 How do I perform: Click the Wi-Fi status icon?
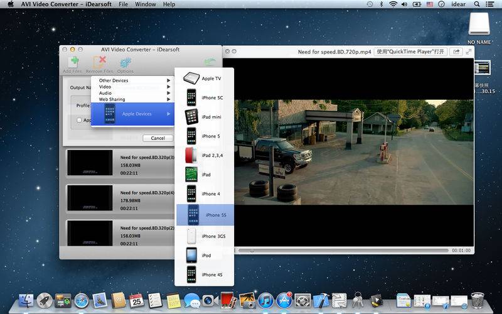[393, 4]
